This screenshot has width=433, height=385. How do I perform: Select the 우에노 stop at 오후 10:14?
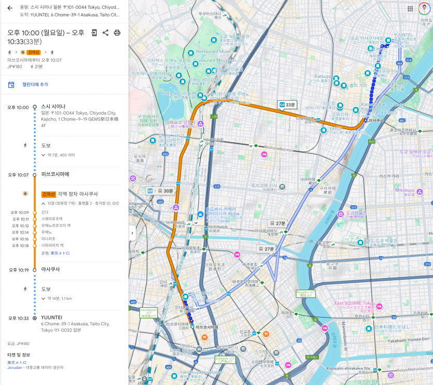46,232
